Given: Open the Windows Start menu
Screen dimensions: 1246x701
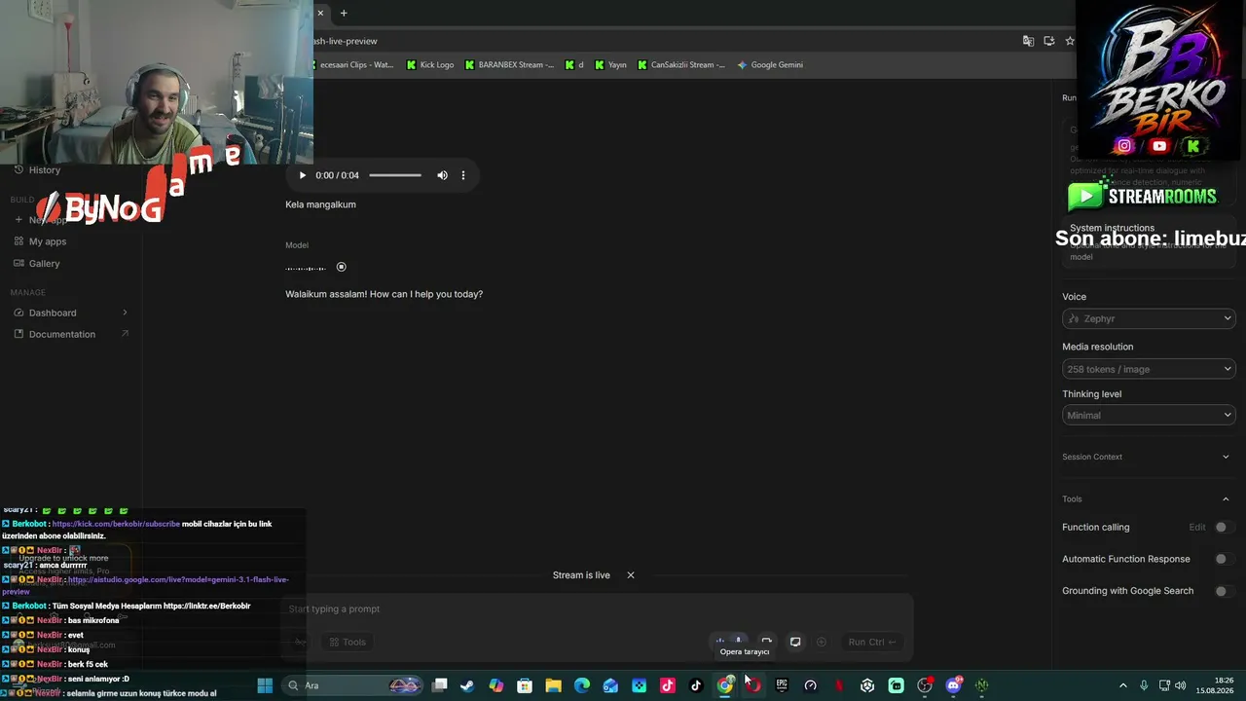Looking at the screenshot, I should 265,685.
